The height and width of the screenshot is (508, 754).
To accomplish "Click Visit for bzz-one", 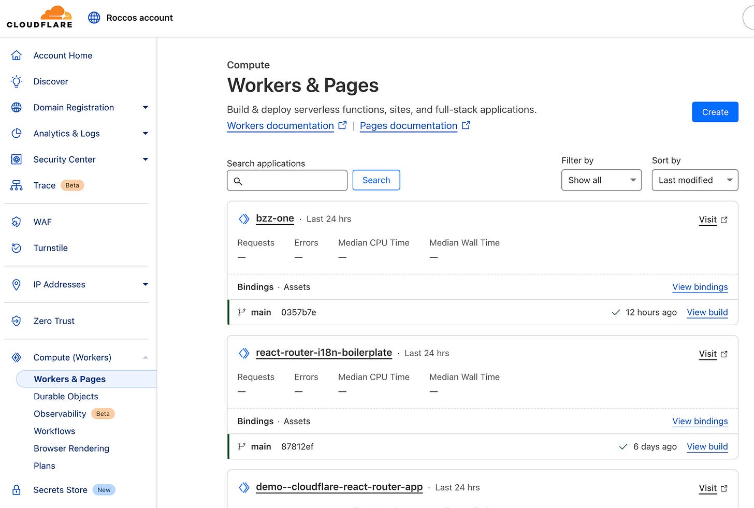I will (708, 220).
